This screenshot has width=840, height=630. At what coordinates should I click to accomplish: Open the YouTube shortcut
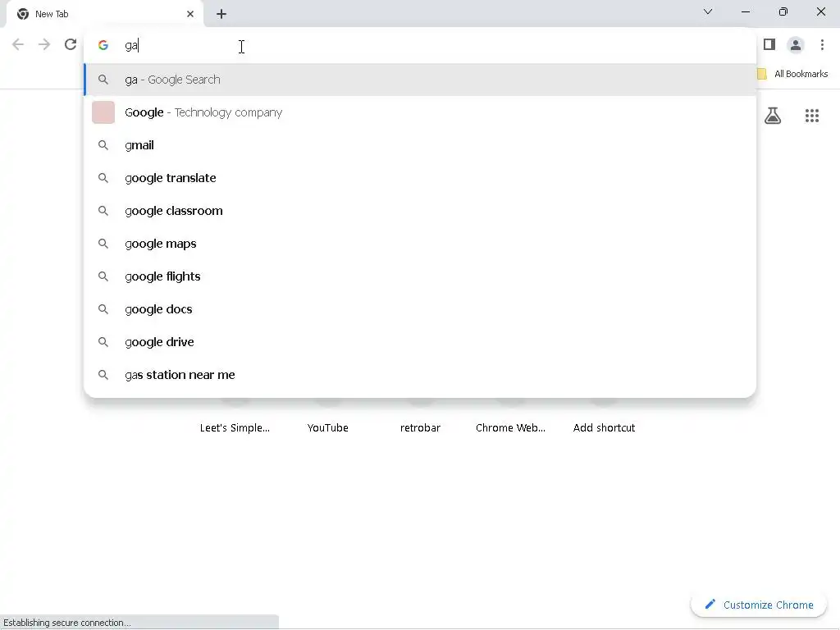(x=328, y=427)
